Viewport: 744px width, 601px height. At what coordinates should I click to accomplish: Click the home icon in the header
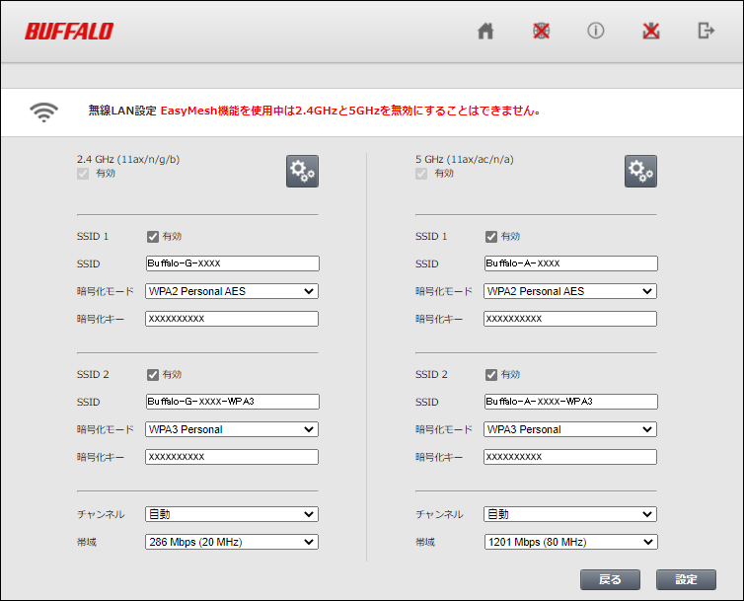tap(485, 31)
